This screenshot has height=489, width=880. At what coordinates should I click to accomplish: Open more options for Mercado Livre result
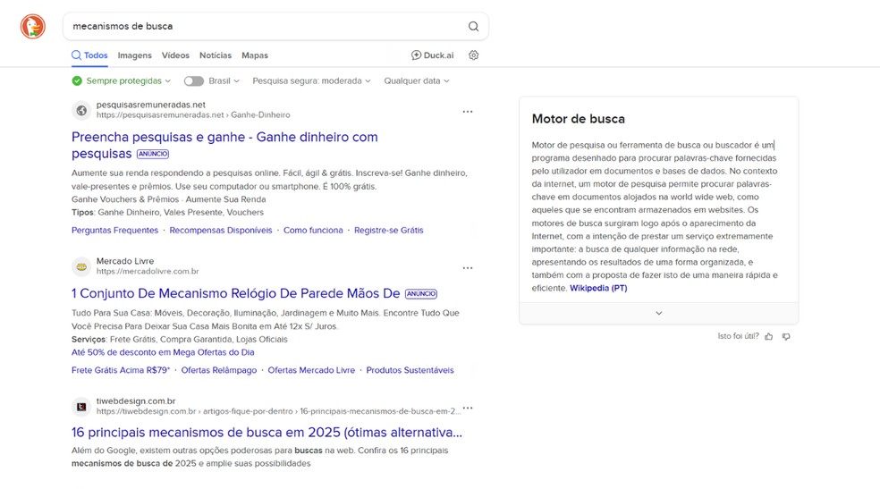click(468, 268)
